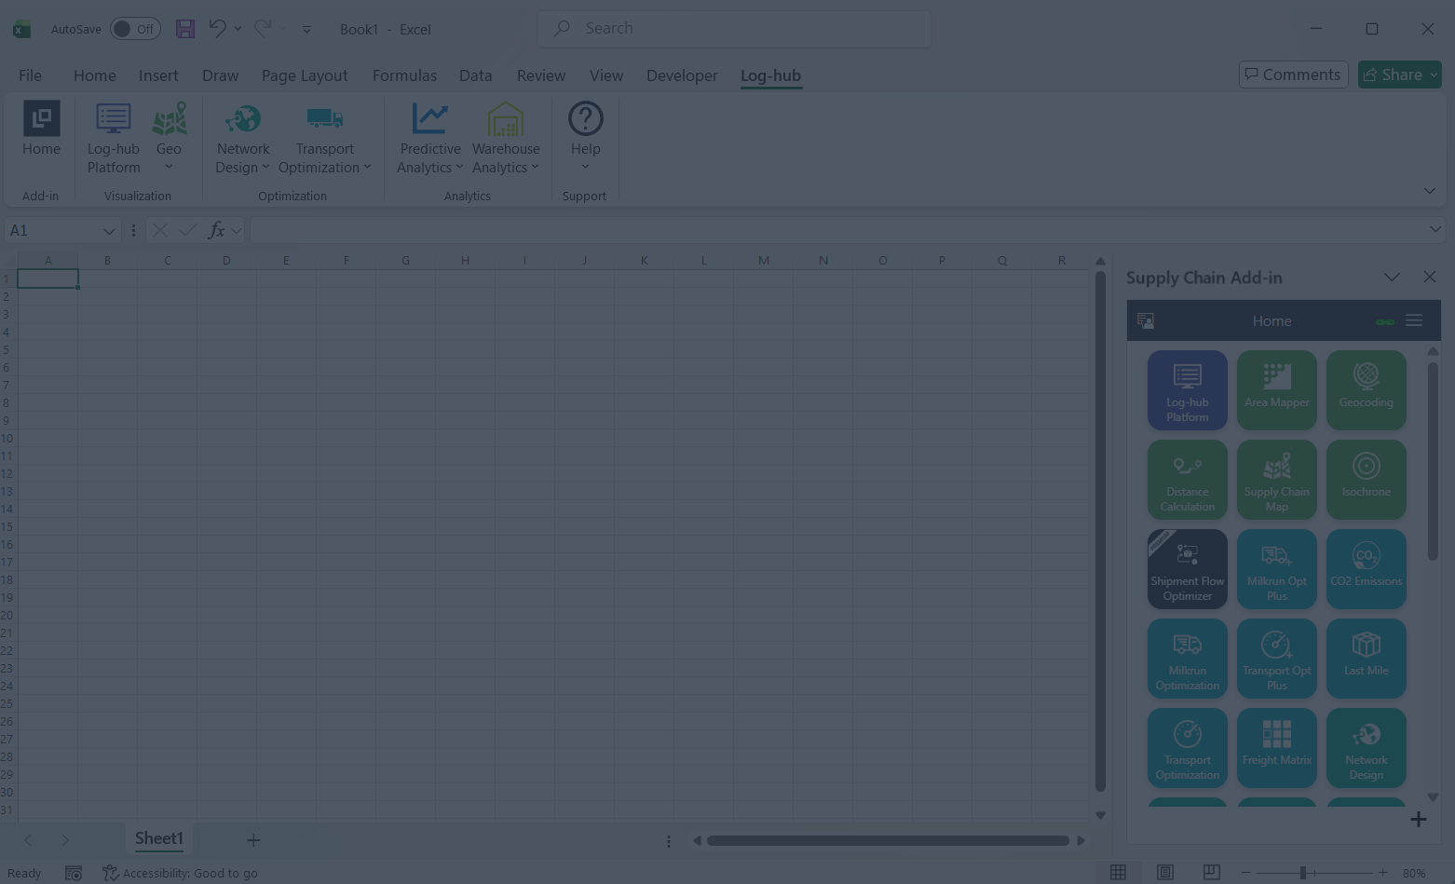
Task: Expand the formula bar
Action: (1435, 229)
